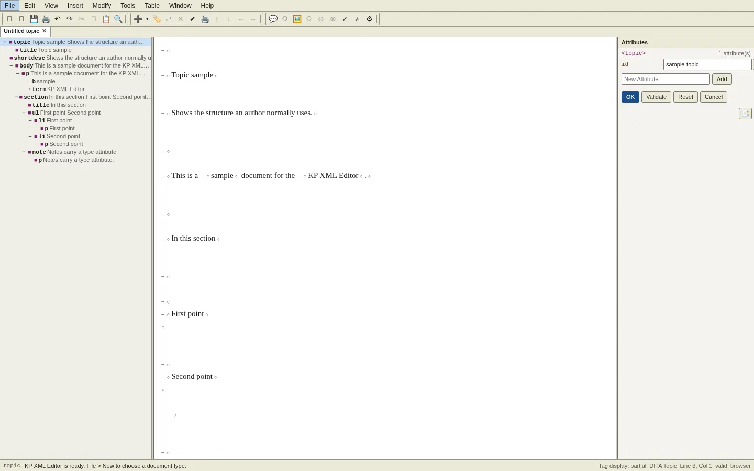This screenshot has height=471, width=754.
Task: Click 'Shows the structure an author normally uses.' text
Action: coord(242,113)
